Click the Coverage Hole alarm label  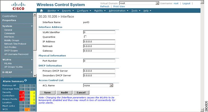click(11, 89)
